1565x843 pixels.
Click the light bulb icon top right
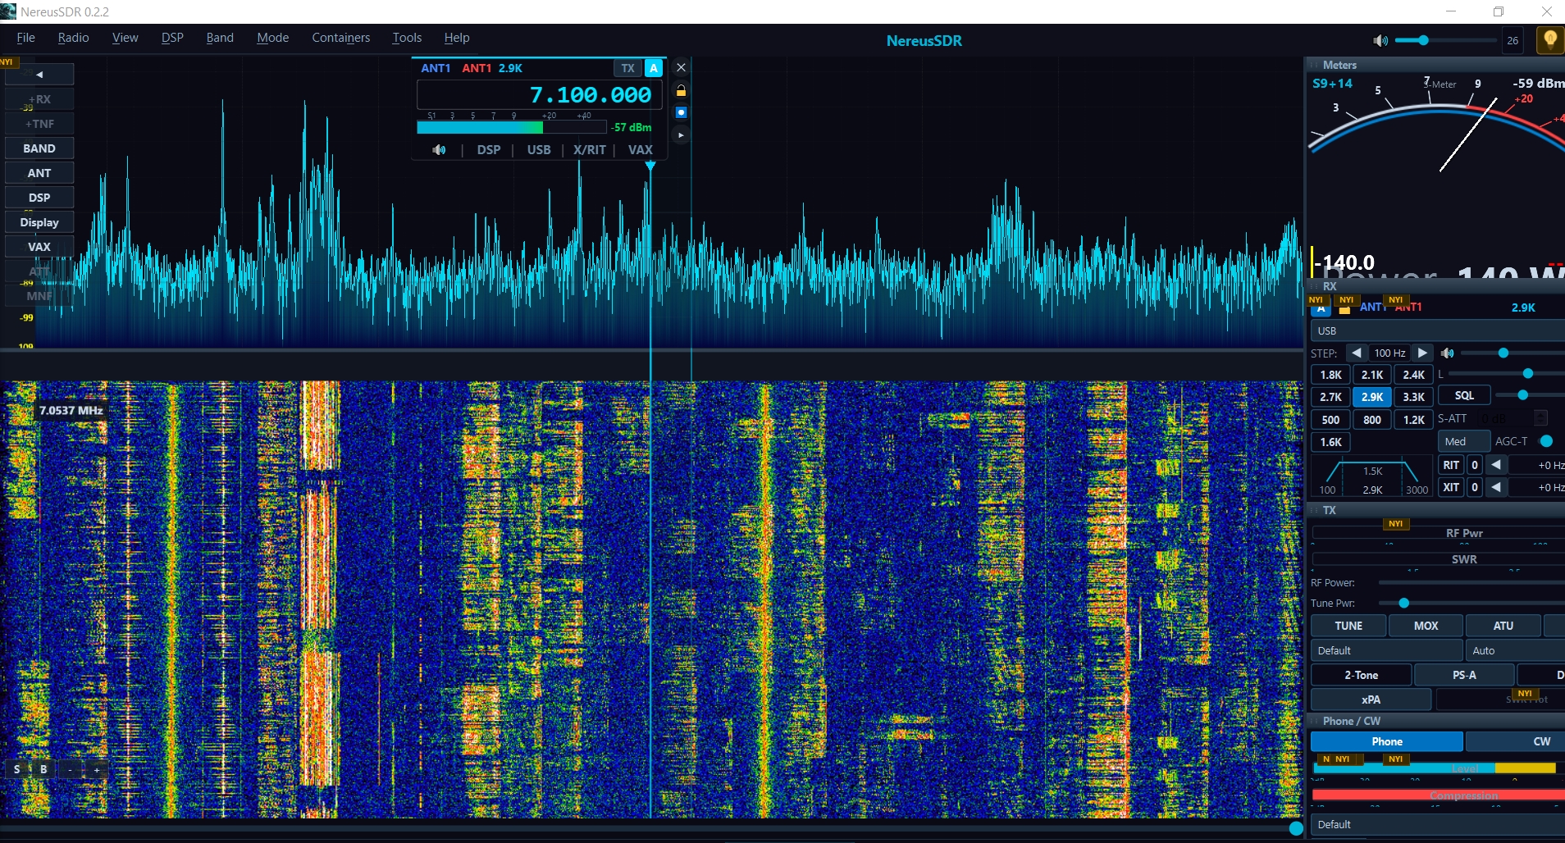coord(1549,39)
